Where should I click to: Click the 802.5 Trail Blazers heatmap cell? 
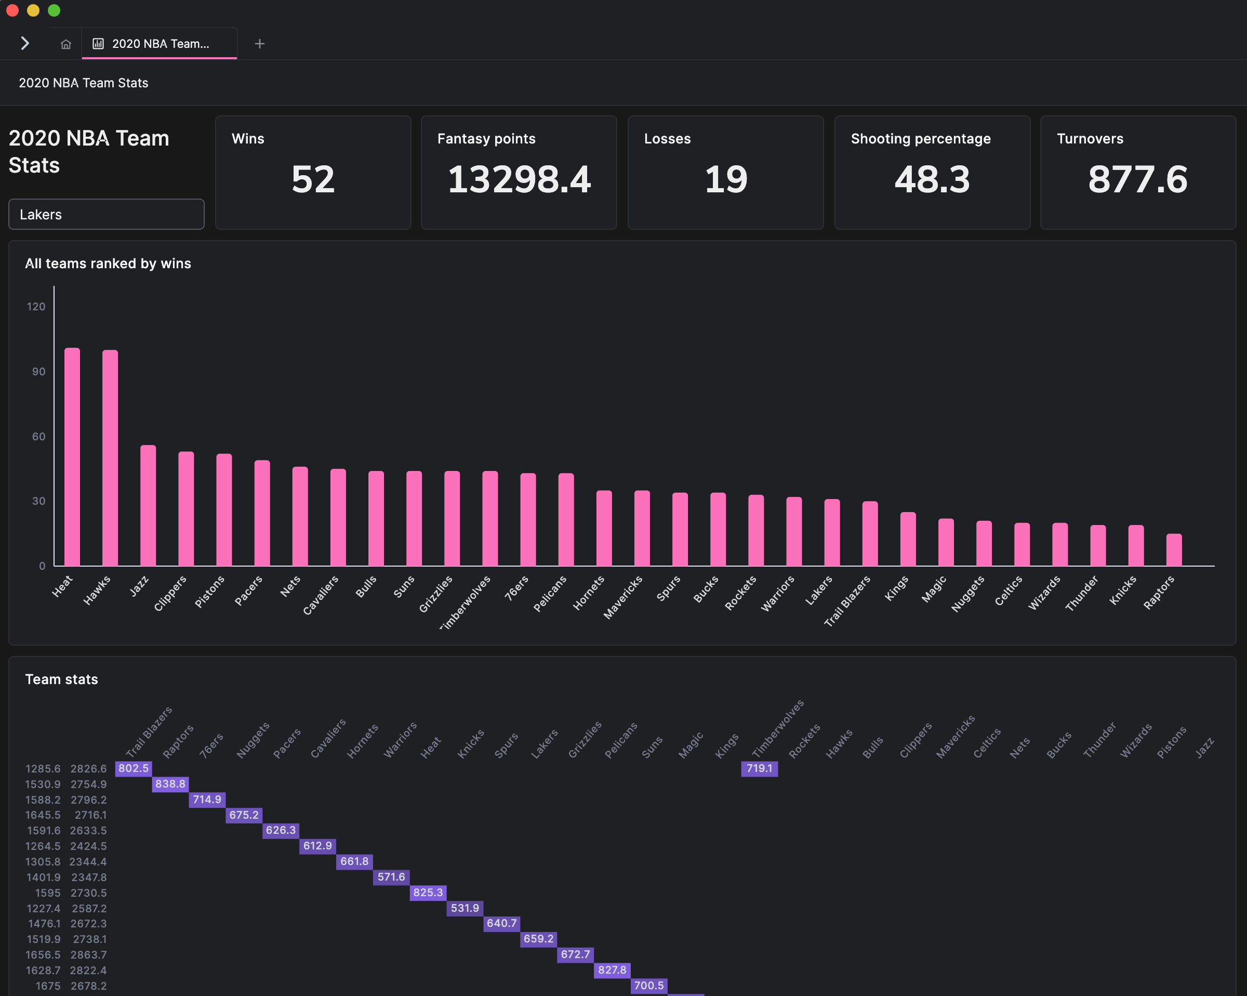click(133, 768)
